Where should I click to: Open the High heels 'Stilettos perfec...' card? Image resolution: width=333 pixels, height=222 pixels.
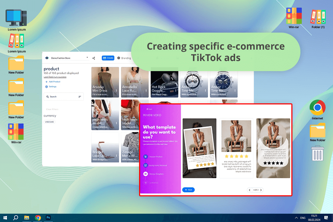pyautogui.click(x=130, y=115)
